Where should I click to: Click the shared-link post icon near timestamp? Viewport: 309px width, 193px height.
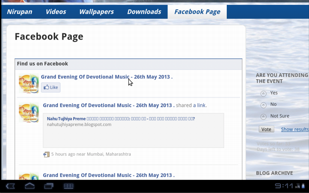(x=46, y=154)
